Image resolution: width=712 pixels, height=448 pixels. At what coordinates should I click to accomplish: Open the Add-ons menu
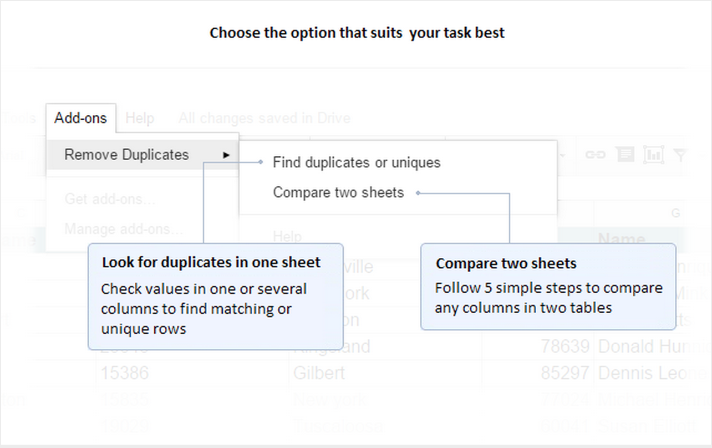click(80, 118)
